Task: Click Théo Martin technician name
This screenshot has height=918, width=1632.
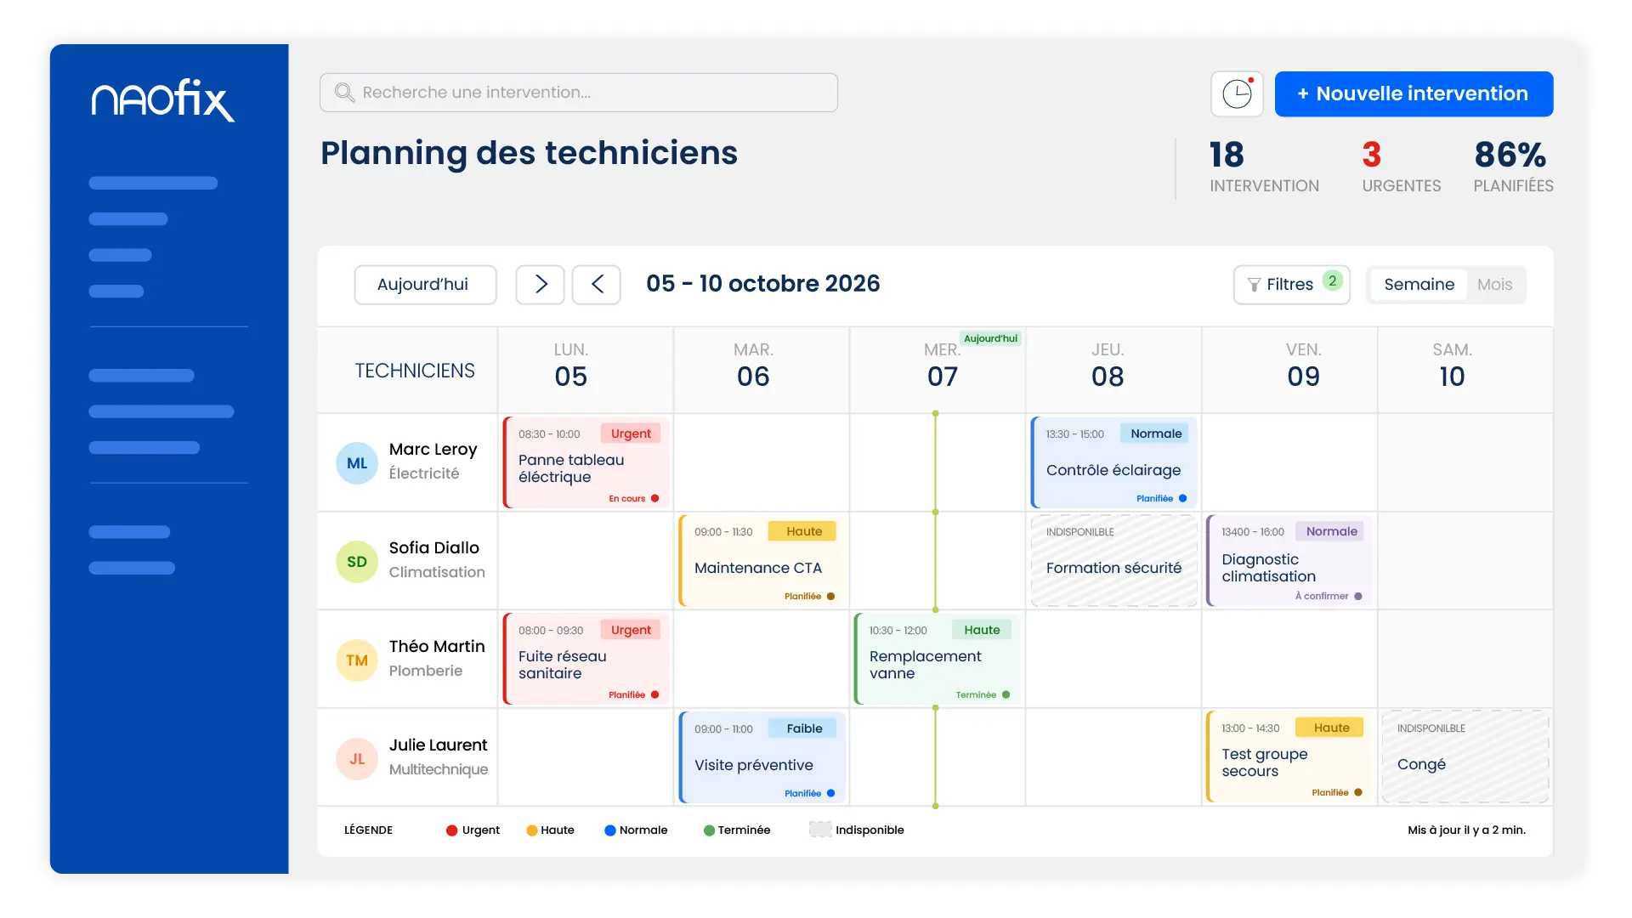Action: [x=437, y=646]
